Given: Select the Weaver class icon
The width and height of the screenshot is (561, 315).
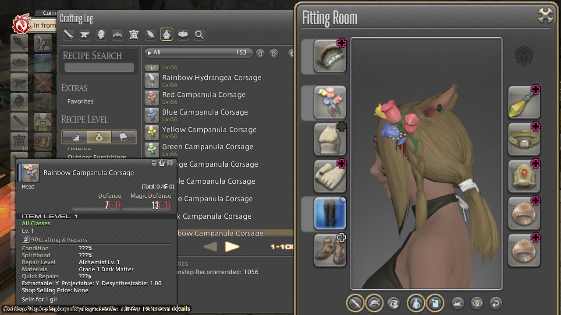Looking at the screenshot, I should click(150, 35).
